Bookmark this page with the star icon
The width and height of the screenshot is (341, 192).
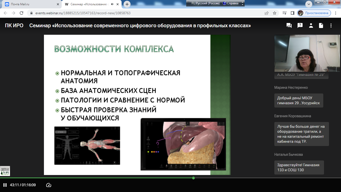(275, 13)
